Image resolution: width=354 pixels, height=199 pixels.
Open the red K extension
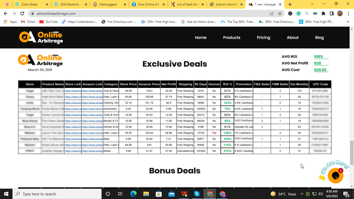point(290,13)
